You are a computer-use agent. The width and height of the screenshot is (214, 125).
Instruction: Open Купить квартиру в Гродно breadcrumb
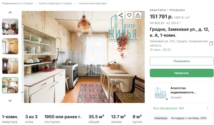55,3
